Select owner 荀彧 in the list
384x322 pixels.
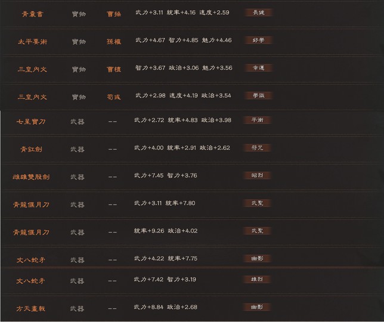coord(114,97)
